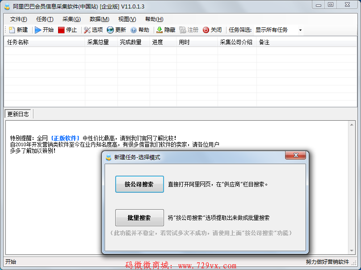
Task: Click 隐藏 hide download-arrow icon
Action: [160, 30]
